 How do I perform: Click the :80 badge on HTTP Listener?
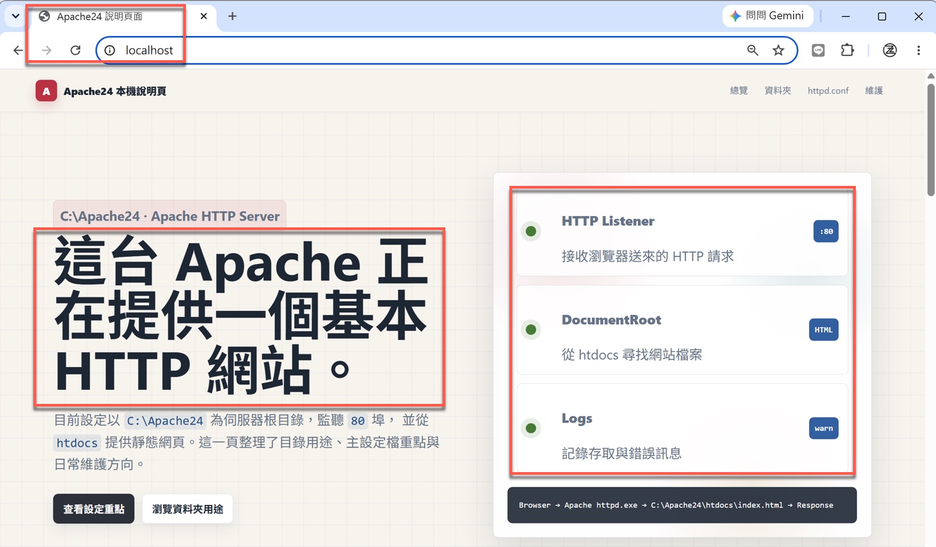[x=826, y=231]
